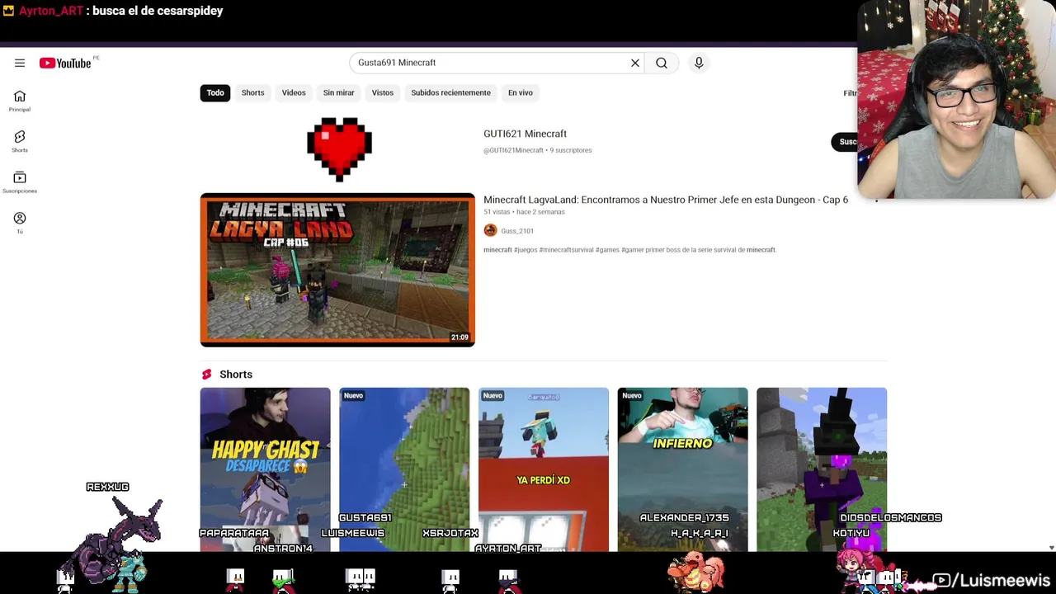Viewport: 1056px width, 594px height.
Task: Open the Guss_2101 channel name link
Action: [x=517, y=231]
